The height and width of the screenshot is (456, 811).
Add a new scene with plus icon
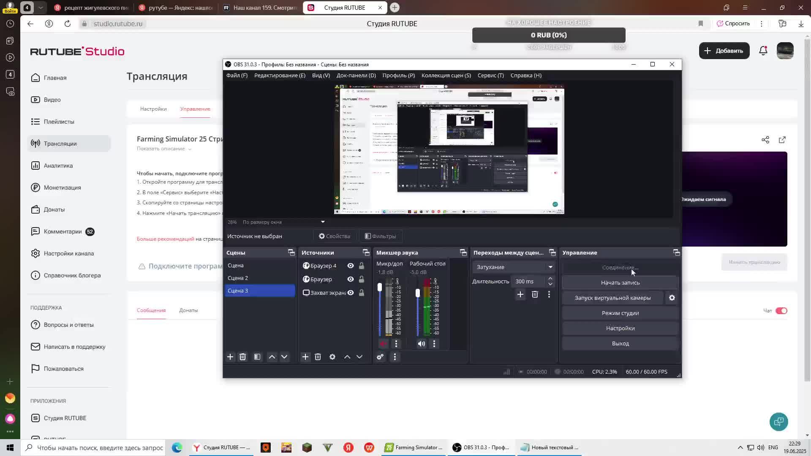[230, 357]
